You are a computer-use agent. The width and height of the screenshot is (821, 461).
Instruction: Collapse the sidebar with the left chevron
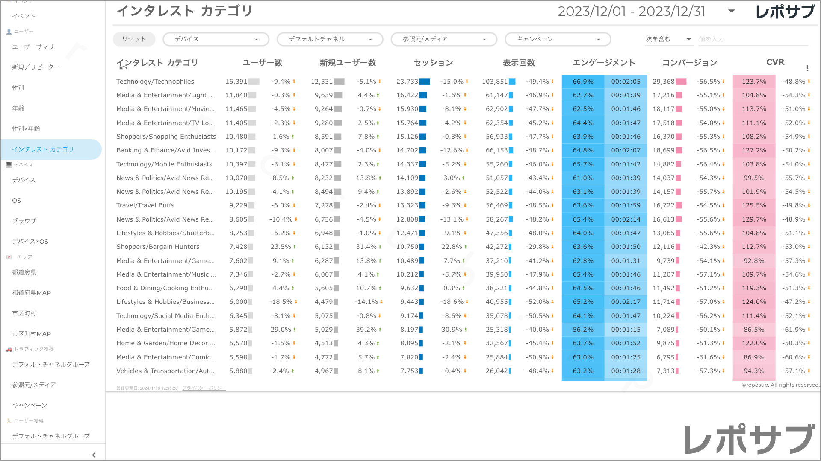tap(94, 455)
